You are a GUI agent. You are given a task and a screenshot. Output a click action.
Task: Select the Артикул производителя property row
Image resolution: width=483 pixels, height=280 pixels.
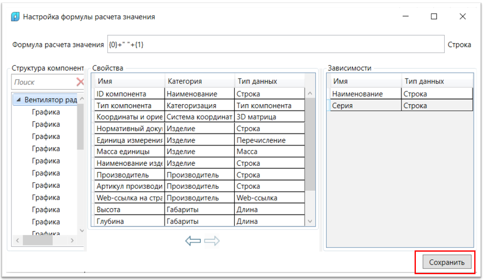pyautogui.click(x=200, y=187)
